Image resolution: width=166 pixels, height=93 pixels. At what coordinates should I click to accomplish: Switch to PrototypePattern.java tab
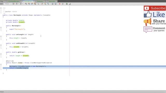pos(14,1)
